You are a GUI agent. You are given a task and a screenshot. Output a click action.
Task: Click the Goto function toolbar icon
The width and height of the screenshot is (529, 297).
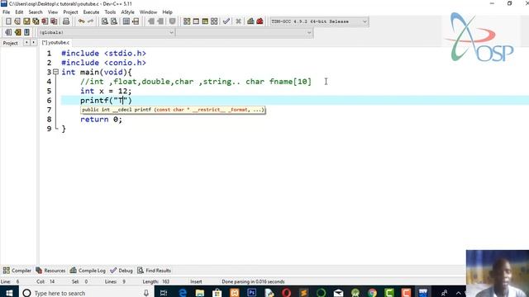pyautogui.click(x=126, y=21)
